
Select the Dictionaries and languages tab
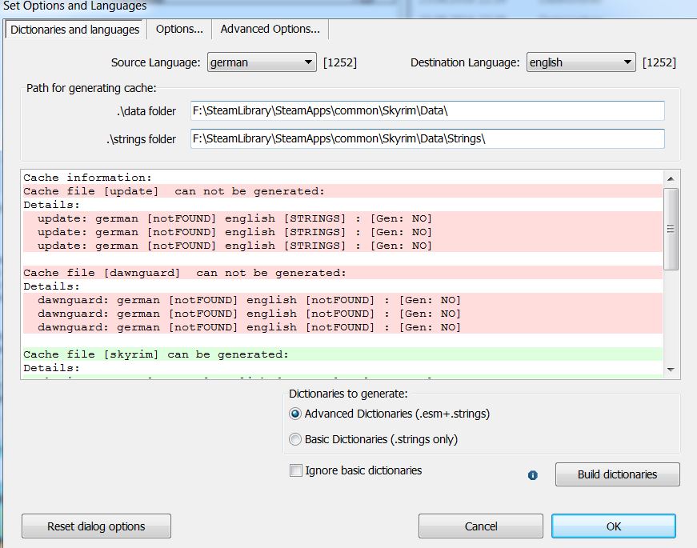pyautogui.click(x=75, y=30)
